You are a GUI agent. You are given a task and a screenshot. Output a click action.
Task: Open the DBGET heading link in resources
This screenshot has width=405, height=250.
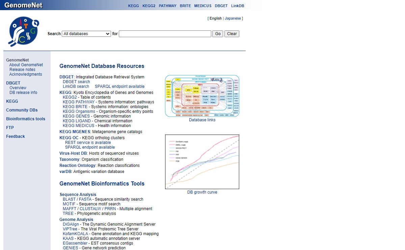coord(66,77)
